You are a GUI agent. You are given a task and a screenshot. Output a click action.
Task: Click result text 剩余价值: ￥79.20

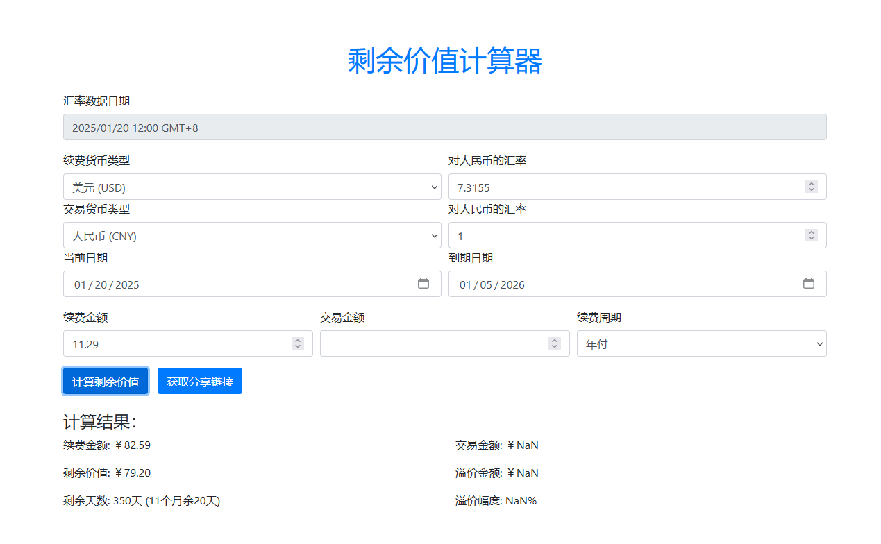click(107, 473)
